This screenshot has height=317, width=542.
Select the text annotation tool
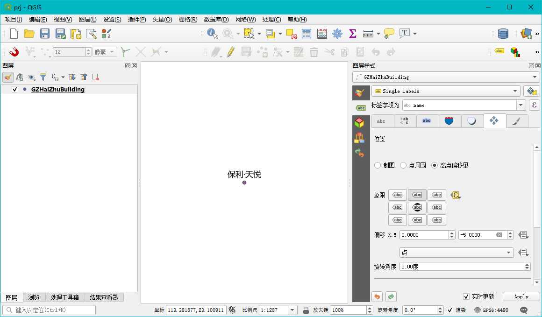click(405, 33)
